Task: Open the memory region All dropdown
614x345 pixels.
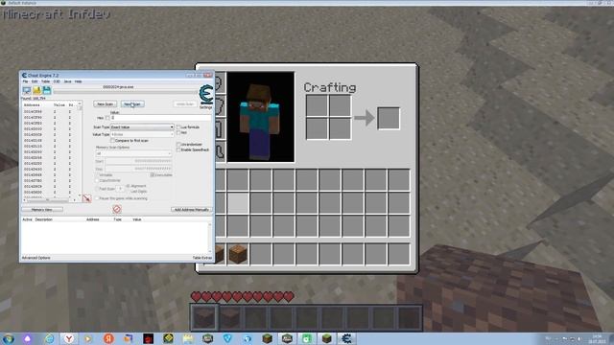Action: pos(133,153)
